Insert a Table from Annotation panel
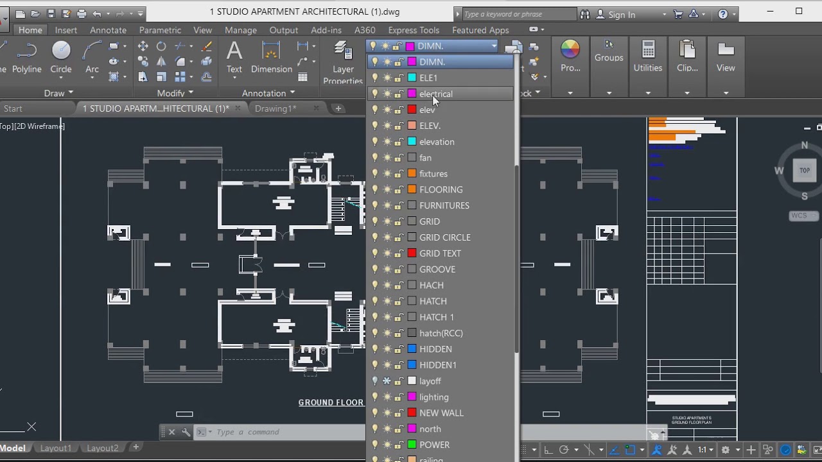Viewport: 822px width, 462px height. [302, 77]
